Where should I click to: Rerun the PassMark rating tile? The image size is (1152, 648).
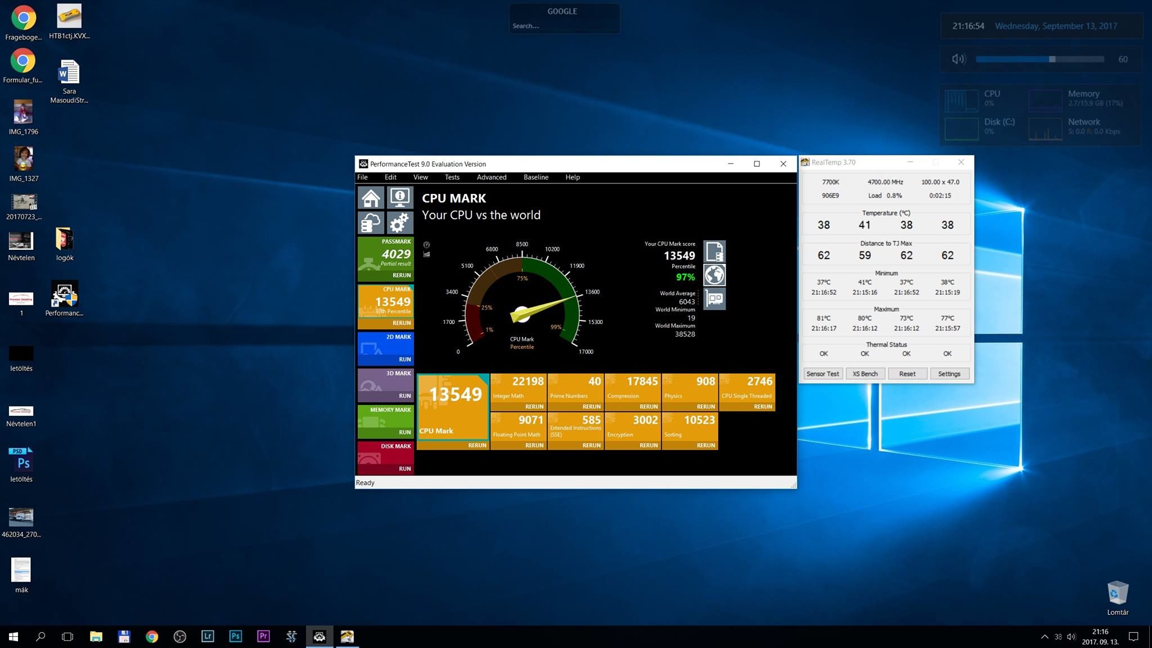pos(402,275)
